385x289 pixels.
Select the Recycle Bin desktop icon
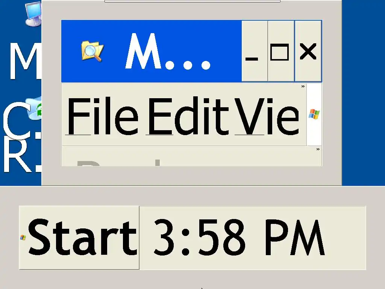33,108
